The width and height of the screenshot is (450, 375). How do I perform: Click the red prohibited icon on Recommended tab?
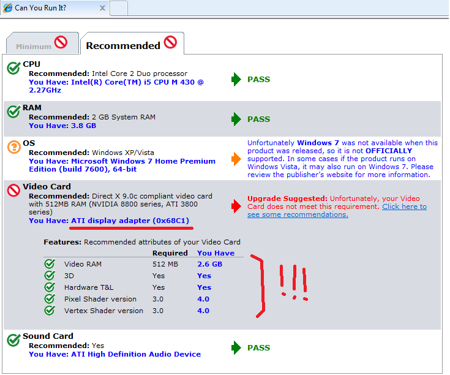[170, 42]
